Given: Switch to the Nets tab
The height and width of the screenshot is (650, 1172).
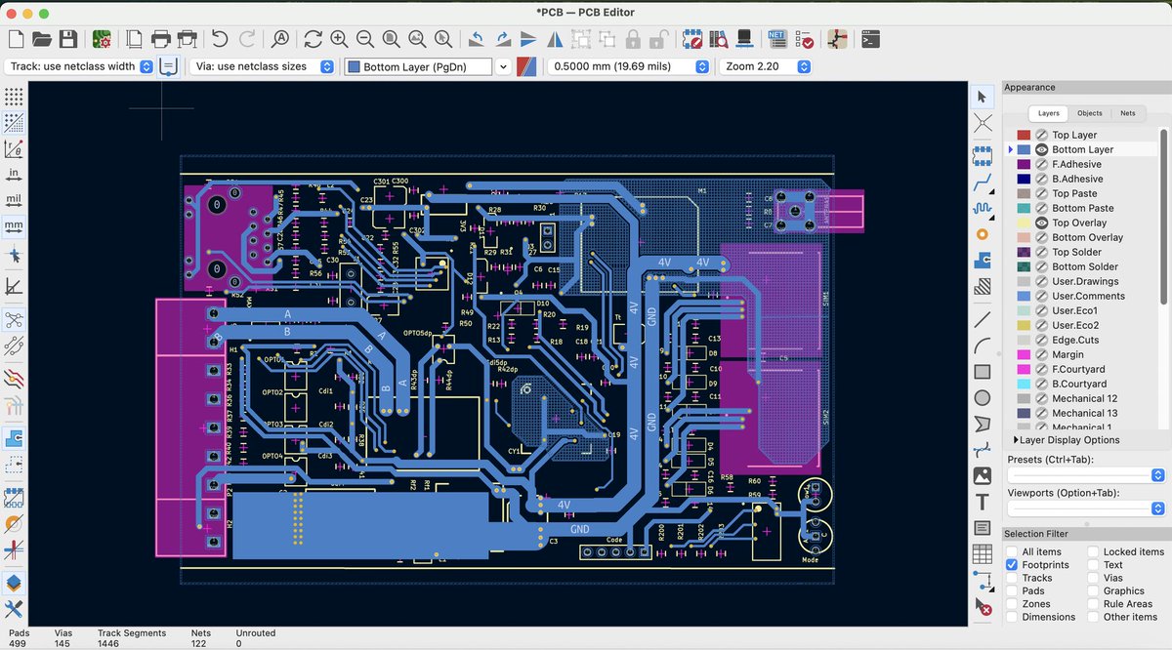Looking at the screenshot, I should coord(1128,112).
